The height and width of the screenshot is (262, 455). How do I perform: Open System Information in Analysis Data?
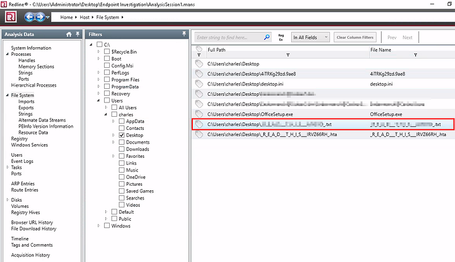pos(31,48)
